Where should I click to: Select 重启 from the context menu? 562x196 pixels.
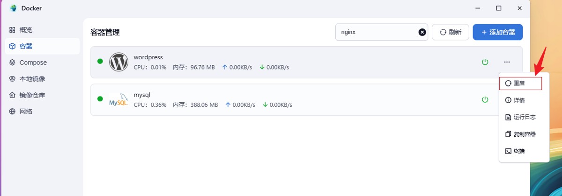(x=520, y=84)
